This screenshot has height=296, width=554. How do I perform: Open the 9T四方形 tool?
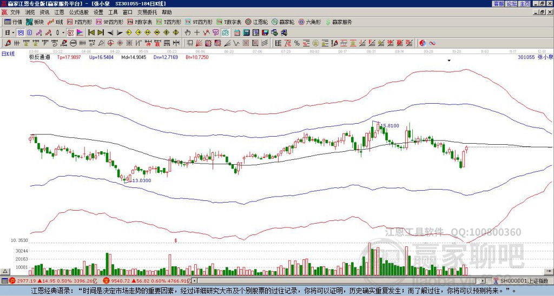pos(199,22)
